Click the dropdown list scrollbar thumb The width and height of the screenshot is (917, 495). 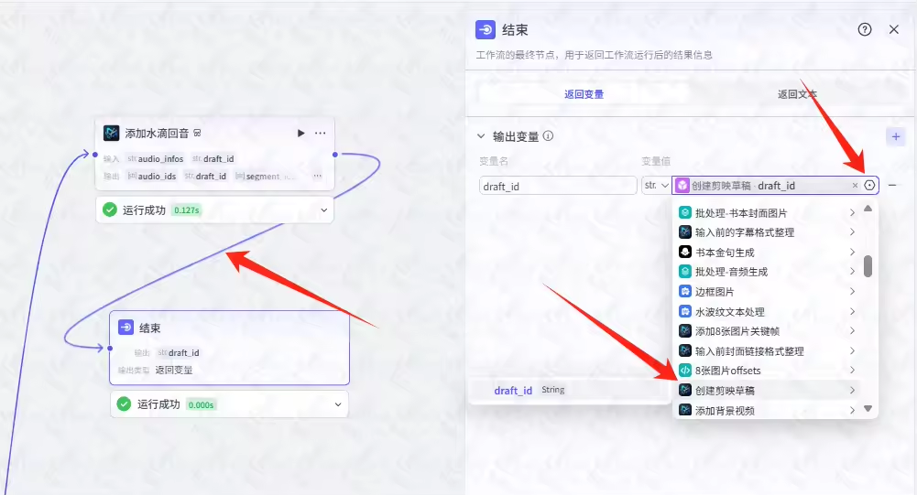tap(868, 265)
